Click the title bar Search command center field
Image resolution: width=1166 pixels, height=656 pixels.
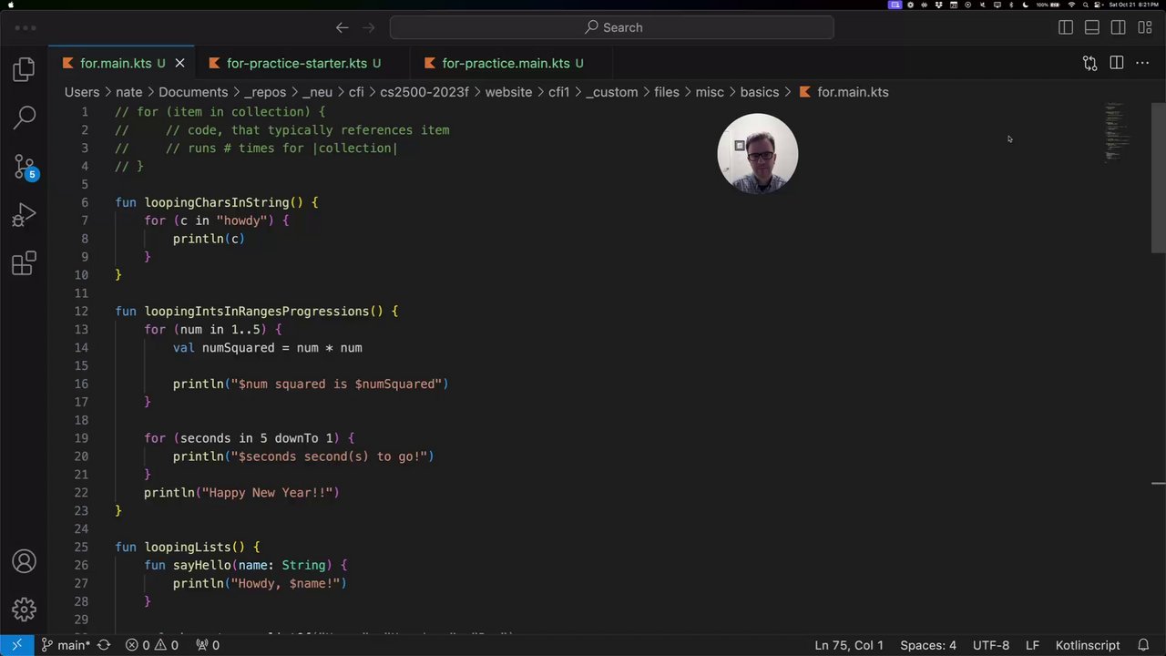coord(612,27)
